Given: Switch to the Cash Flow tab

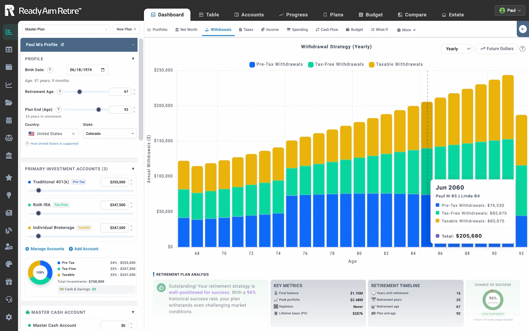Looking at the screenshot, I should (x=327, y=30).
